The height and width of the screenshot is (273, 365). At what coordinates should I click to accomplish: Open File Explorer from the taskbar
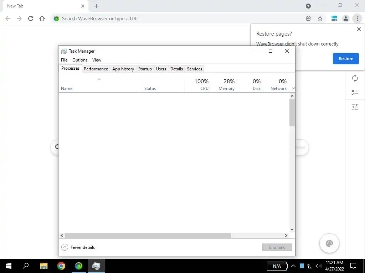43,266
